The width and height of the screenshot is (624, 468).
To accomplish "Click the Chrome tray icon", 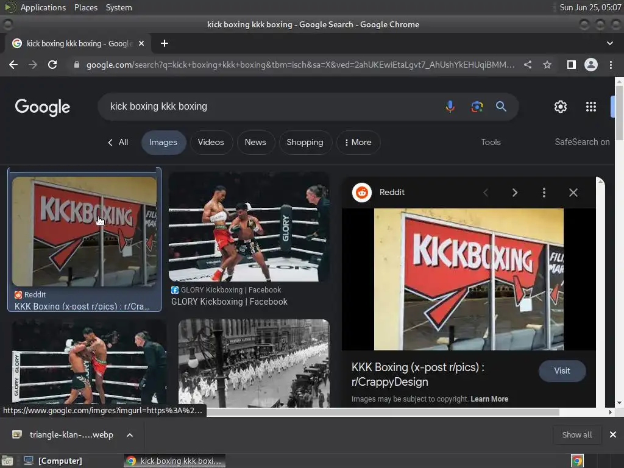I will pyautogui.click(x=577, y=461).
